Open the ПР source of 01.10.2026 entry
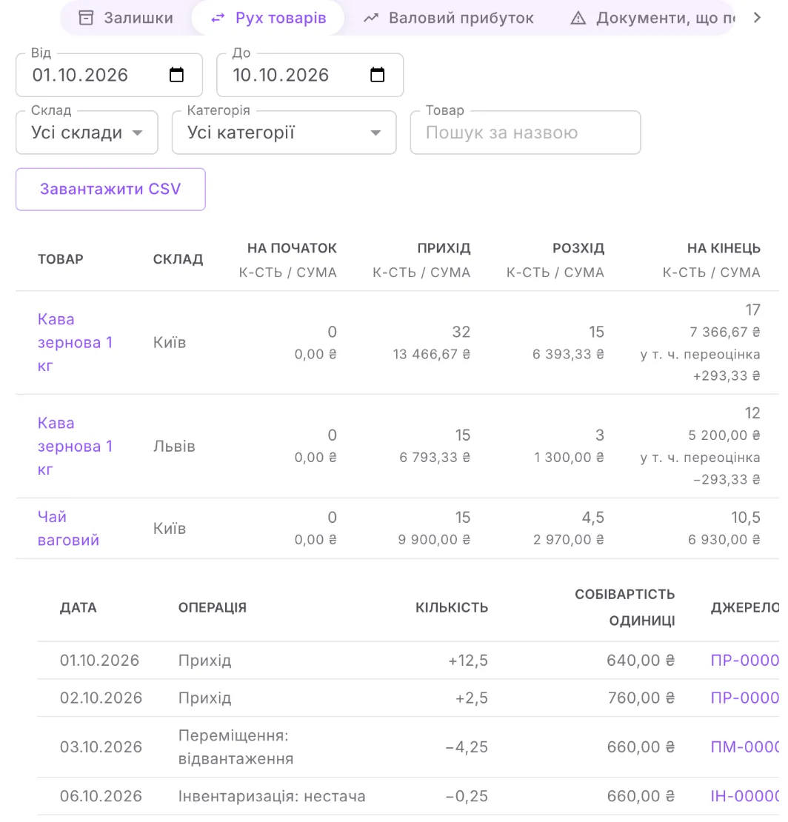The width and height of the screenshot is (788, 822). tap(744, 660)
